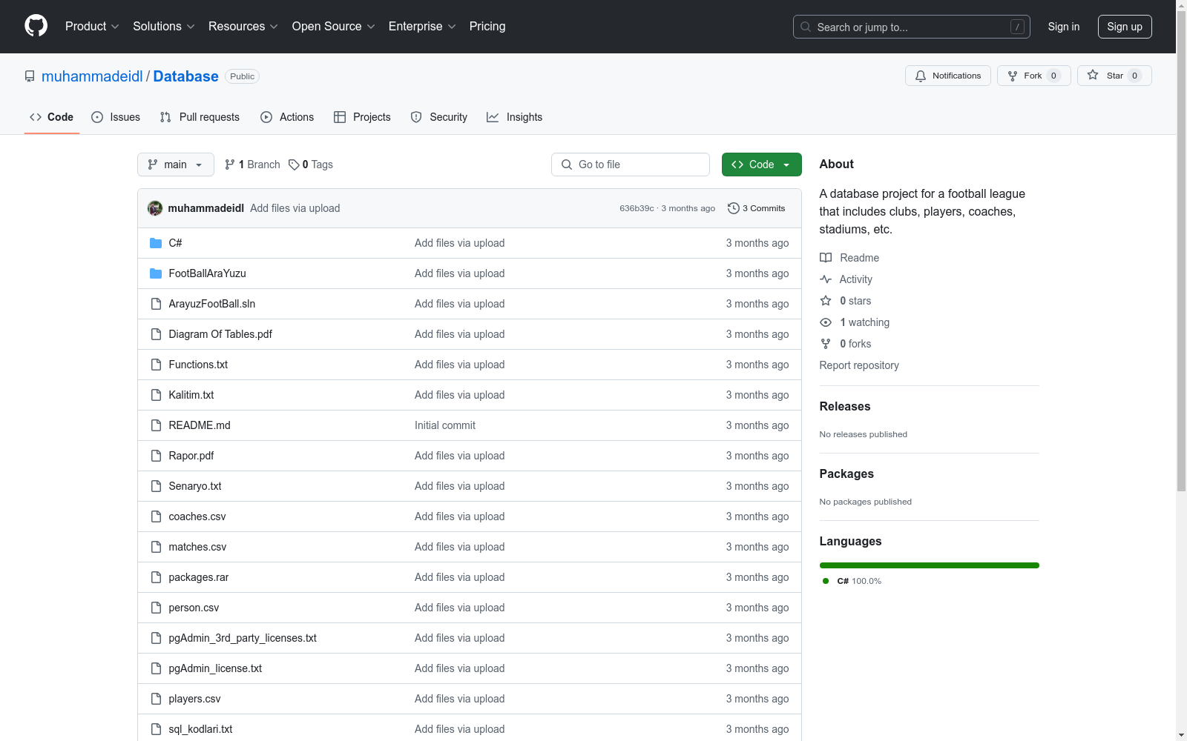The image size is (1187, 741).
Task: Click the Activity pulse icon
Action: click(x=826, y=279)
